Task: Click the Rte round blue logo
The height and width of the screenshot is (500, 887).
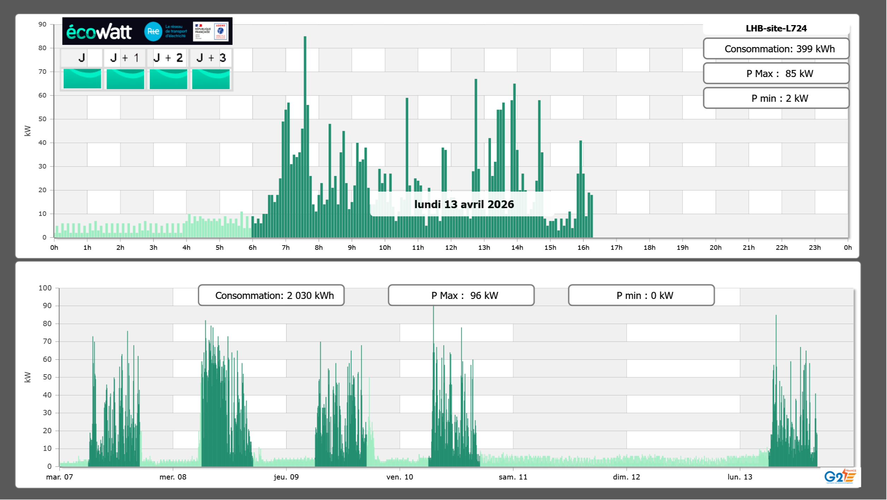Action: 153,31
